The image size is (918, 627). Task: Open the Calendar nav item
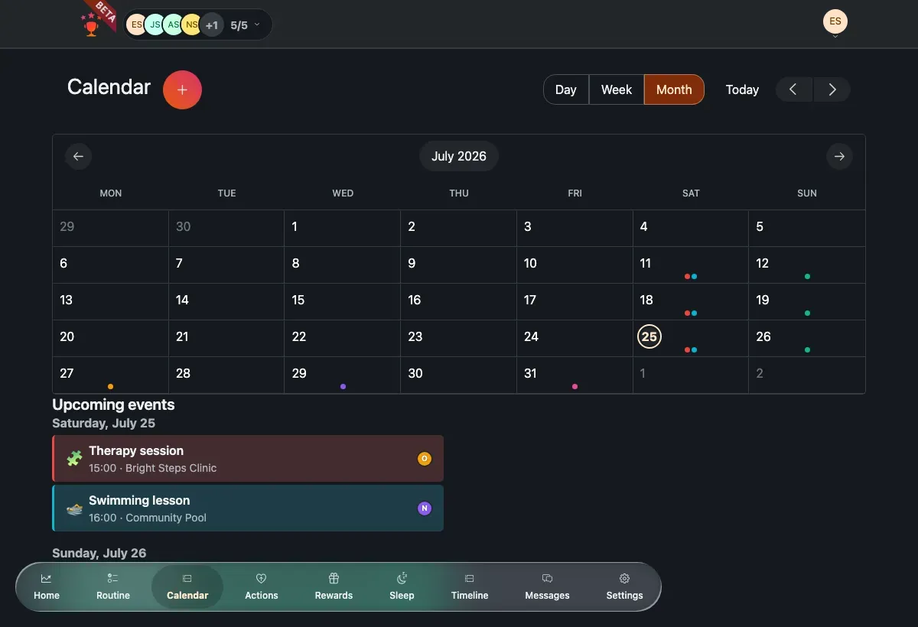coord(187,586)
